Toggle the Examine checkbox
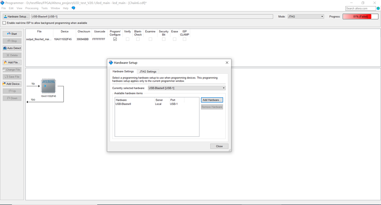 [x=150, y=39]
